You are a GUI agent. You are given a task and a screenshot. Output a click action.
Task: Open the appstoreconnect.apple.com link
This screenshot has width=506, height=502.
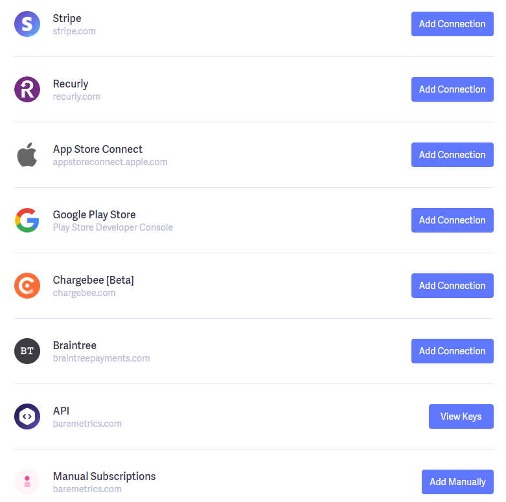pos(110,162)
